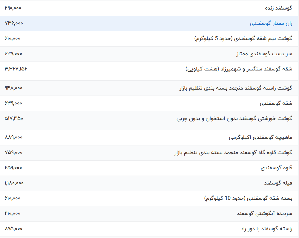The width and height of the screenshot is (299, 238).
Task: Click ۶۱۰,۰۰۰ in the گوشت نیم شقه row
Action: click(12, 39)
